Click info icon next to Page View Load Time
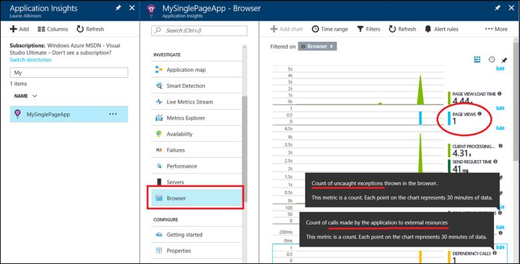The width and height of the screenshot is (520, 264). pos(499,94)
